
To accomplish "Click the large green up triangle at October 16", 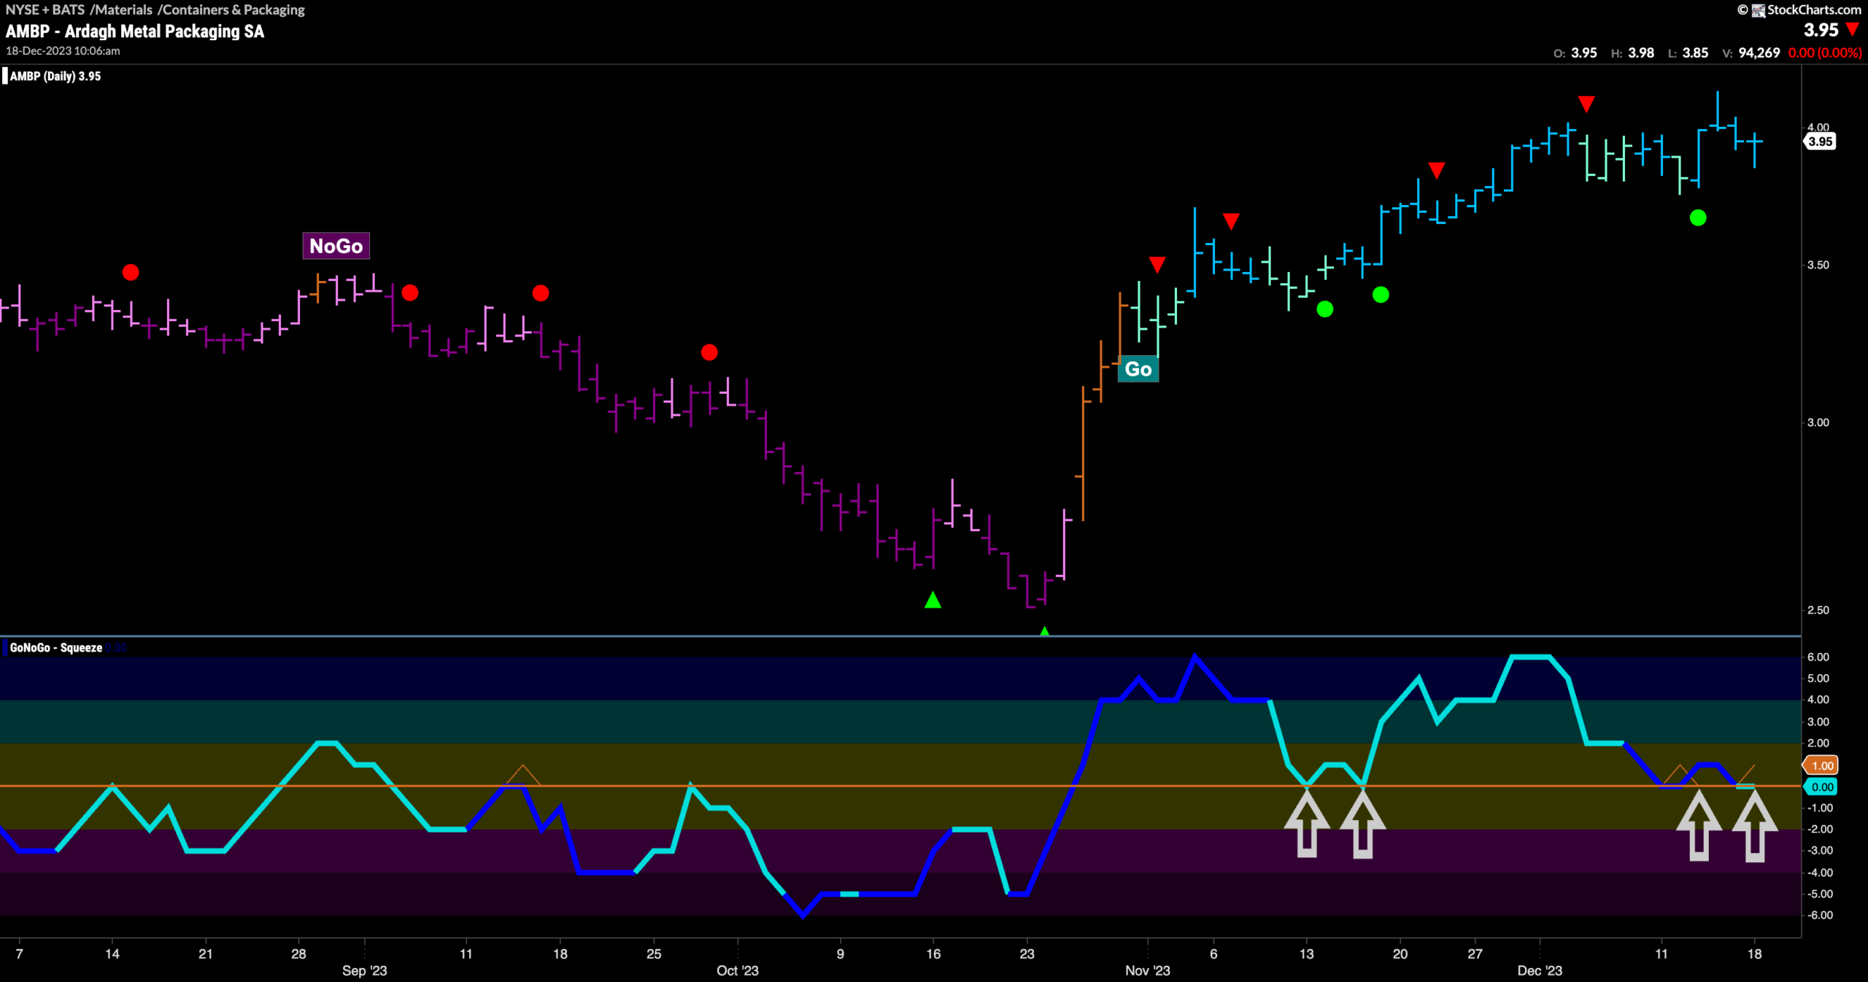I will click(x=933, y=600).
